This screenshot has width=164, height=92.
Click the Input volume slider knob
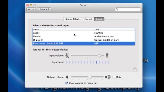(99, 56)
